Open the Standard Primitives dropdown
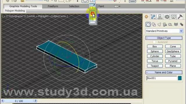This screenshot has width=186, height=104. pyautogui.click(x=164, y=31)
